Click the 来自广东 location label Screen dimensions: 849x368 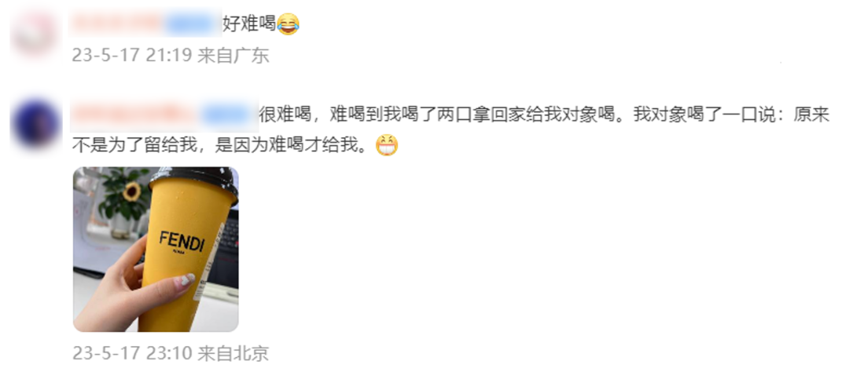pos(233,55)
